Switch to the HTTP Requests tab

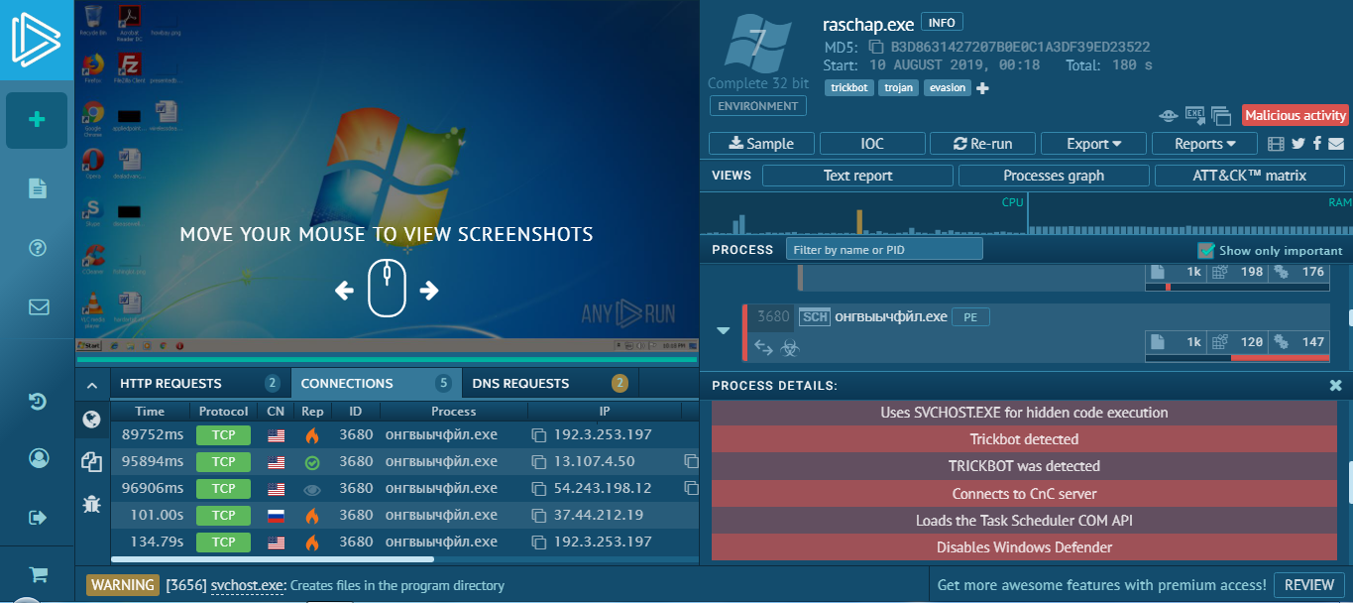click(200, 383)
